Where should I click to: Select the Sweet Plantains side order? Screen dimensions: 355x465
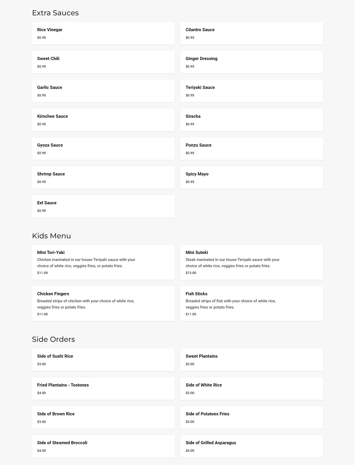tap(252, 360)
